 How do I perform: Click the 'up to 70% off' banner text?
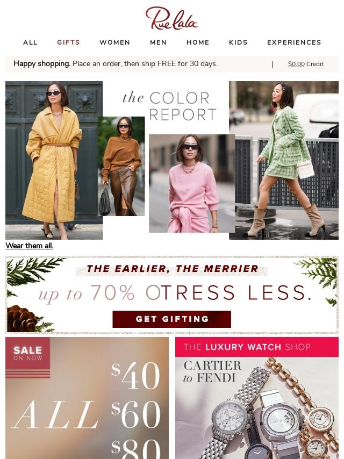[175, 293]
